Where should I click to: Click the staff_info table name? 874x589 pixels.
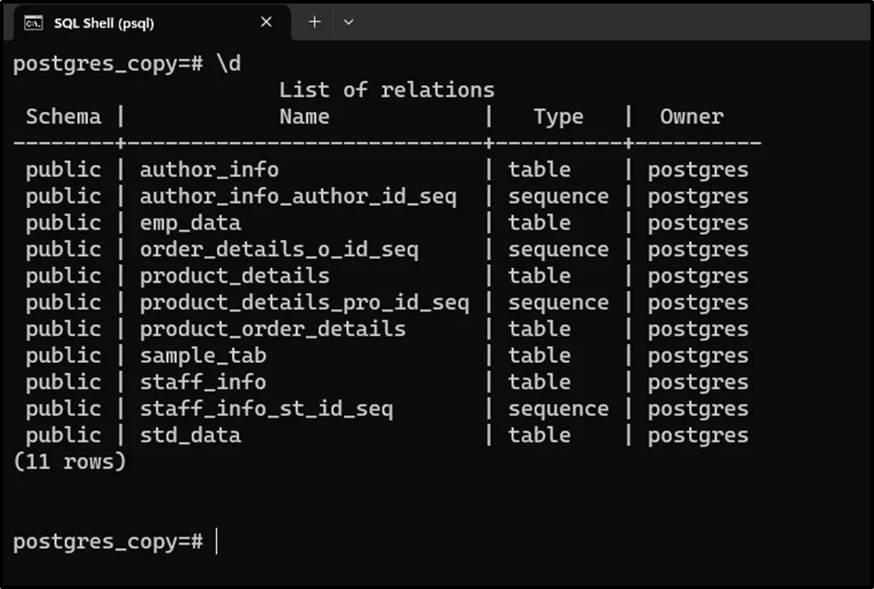pos(203,383)
